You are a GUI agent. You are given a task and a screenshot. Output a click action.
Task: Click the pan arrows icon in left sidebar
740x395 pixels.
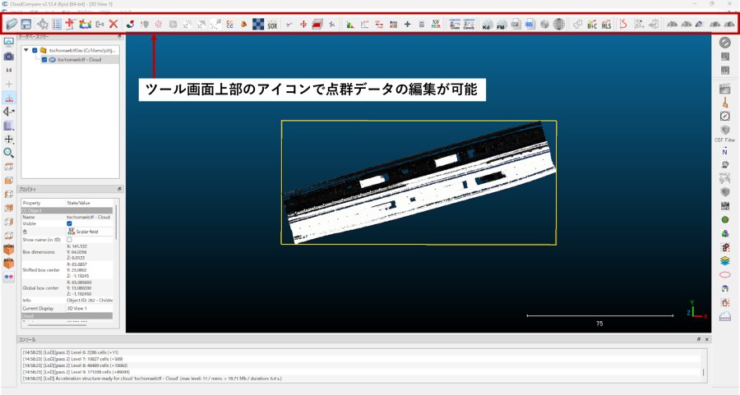pos(8,139)
